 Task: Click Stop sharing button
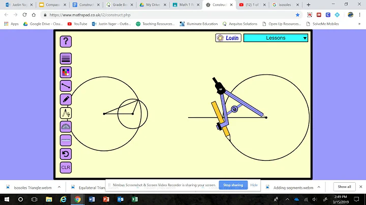coord(233,185)
